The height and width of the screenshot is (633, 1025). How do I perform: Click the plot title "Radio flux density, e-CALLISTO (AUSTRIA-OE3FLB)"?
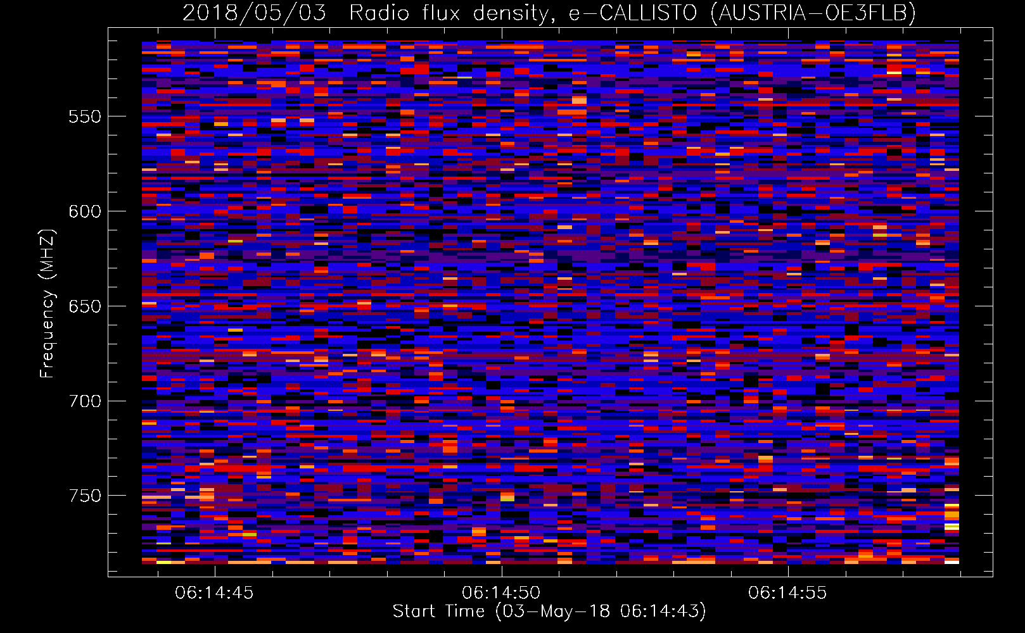633,13
